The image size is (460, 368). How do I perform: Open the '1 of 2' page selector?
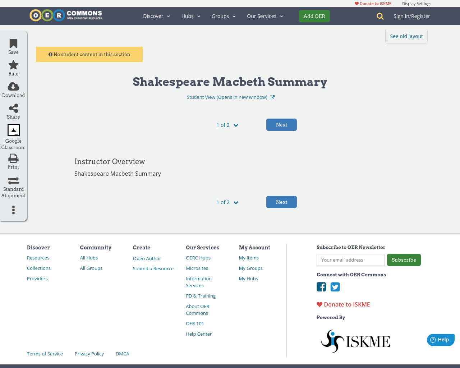pos(227,125)
